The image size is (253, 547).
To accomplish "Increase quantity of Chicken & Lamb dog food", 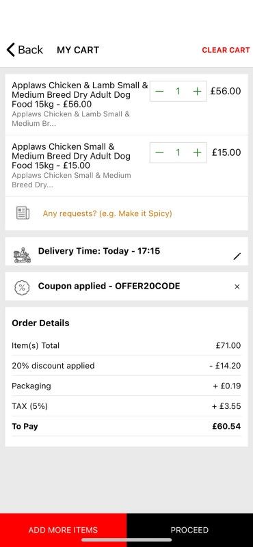I will pyautogui.click(x=197, y=92).
